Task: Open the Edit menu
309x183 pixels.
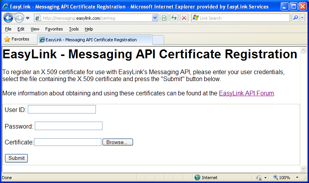Action: click(21, 29)
